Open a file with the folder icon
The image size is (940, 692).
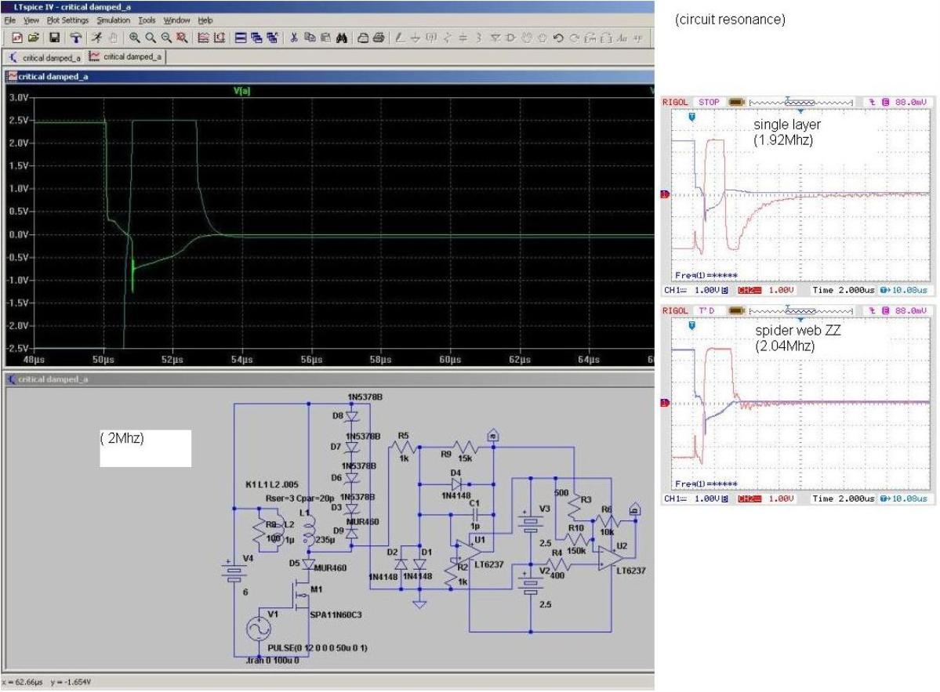pos(34,38)
